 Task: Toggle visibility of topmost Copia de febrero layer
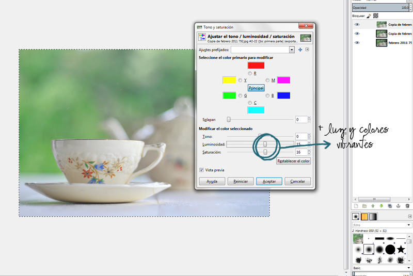coord(357,24)
